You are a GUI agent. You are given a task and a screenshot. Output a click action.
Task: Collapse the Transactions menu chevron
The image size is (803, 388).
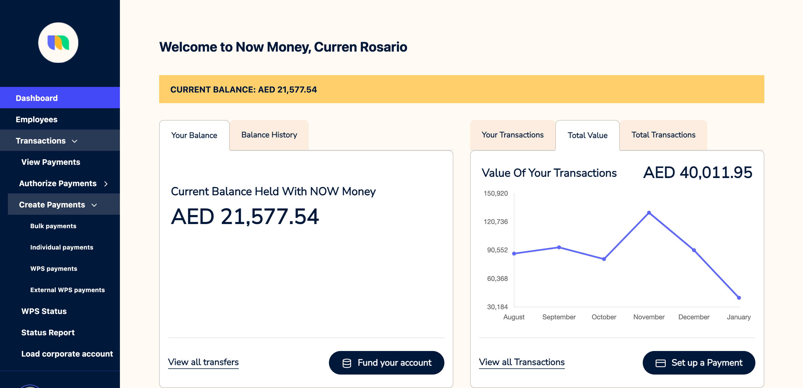tap(75, 141)
